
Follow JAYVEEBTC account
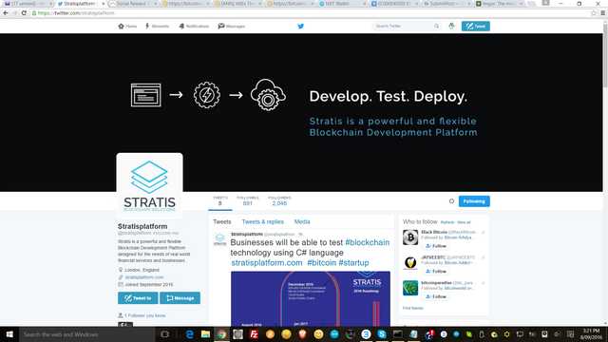pyautogui.click(x=435, y=272)
